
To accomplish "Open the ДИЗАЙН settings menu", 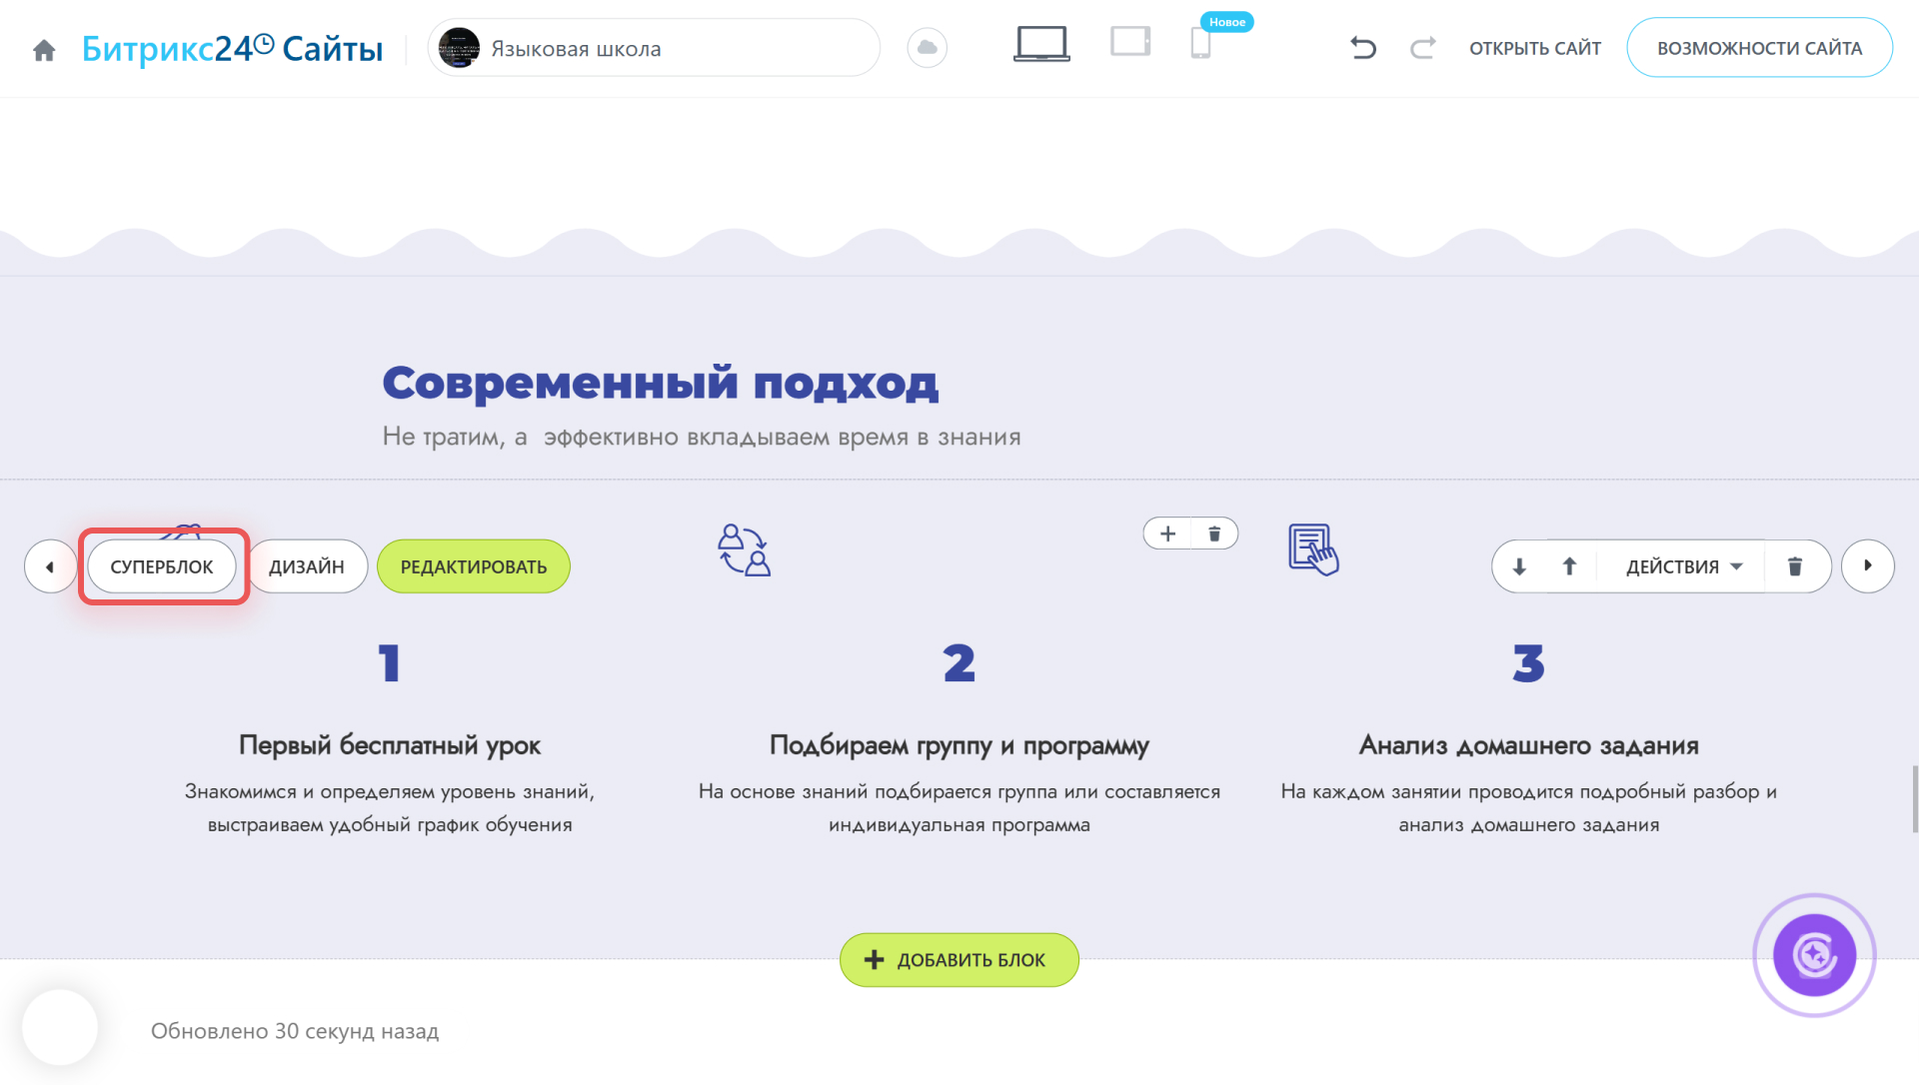I will [308, 565].
